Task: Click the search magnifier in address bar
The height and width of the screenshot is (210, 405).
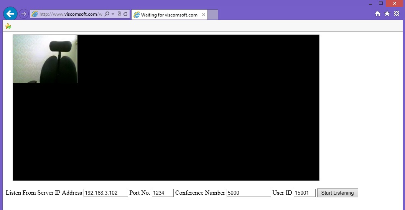Action: (107, 14)
